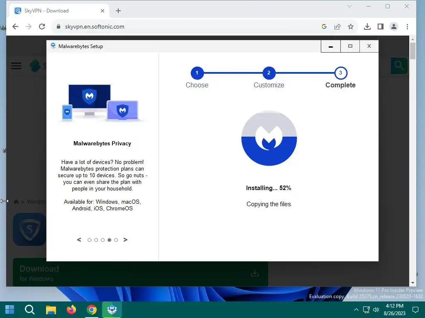Close the SkyVPN - Download tab
The image size is (425, 318).
coord(103,11)
